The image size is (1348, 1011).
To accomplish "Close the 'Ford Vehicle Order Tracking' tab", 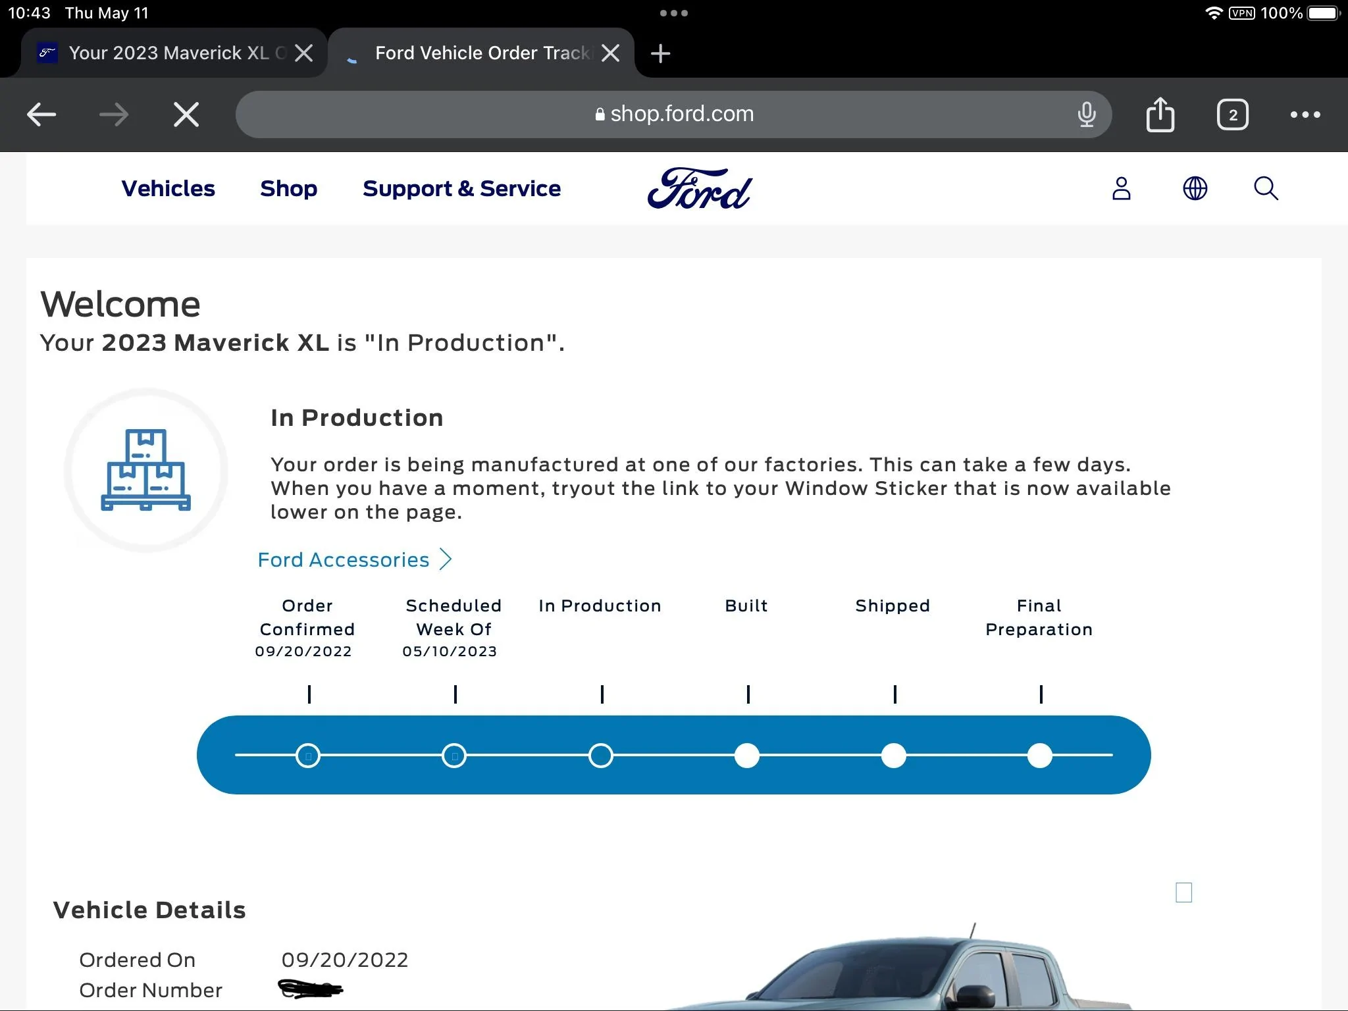I will (611, 53).
